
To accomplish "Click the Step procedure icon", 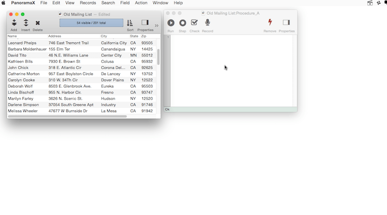I will click(183, 23).
